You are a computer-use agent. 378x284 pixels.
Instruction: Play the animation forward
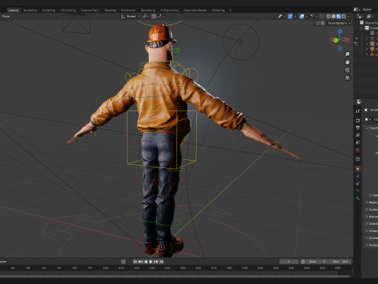150,262
